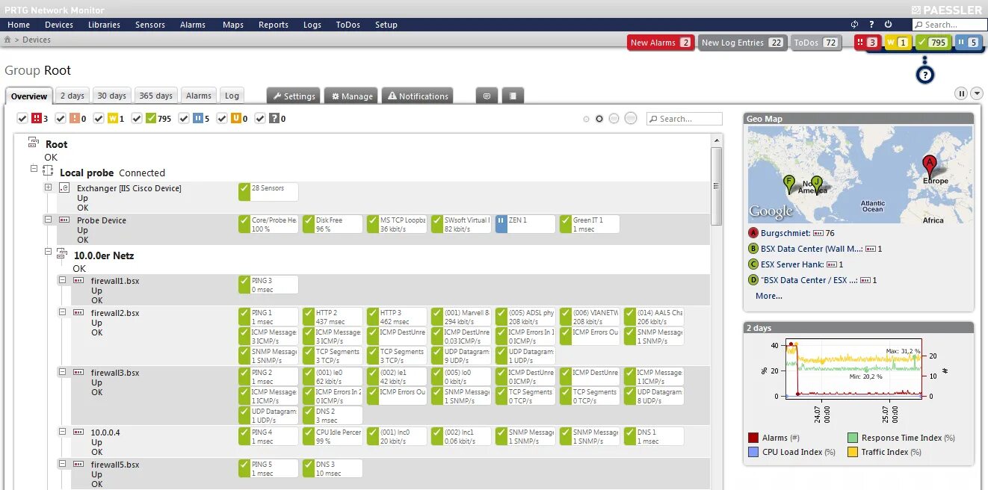Collapse the firewall1.bsx node
The image size is (988, 490).
63,279
